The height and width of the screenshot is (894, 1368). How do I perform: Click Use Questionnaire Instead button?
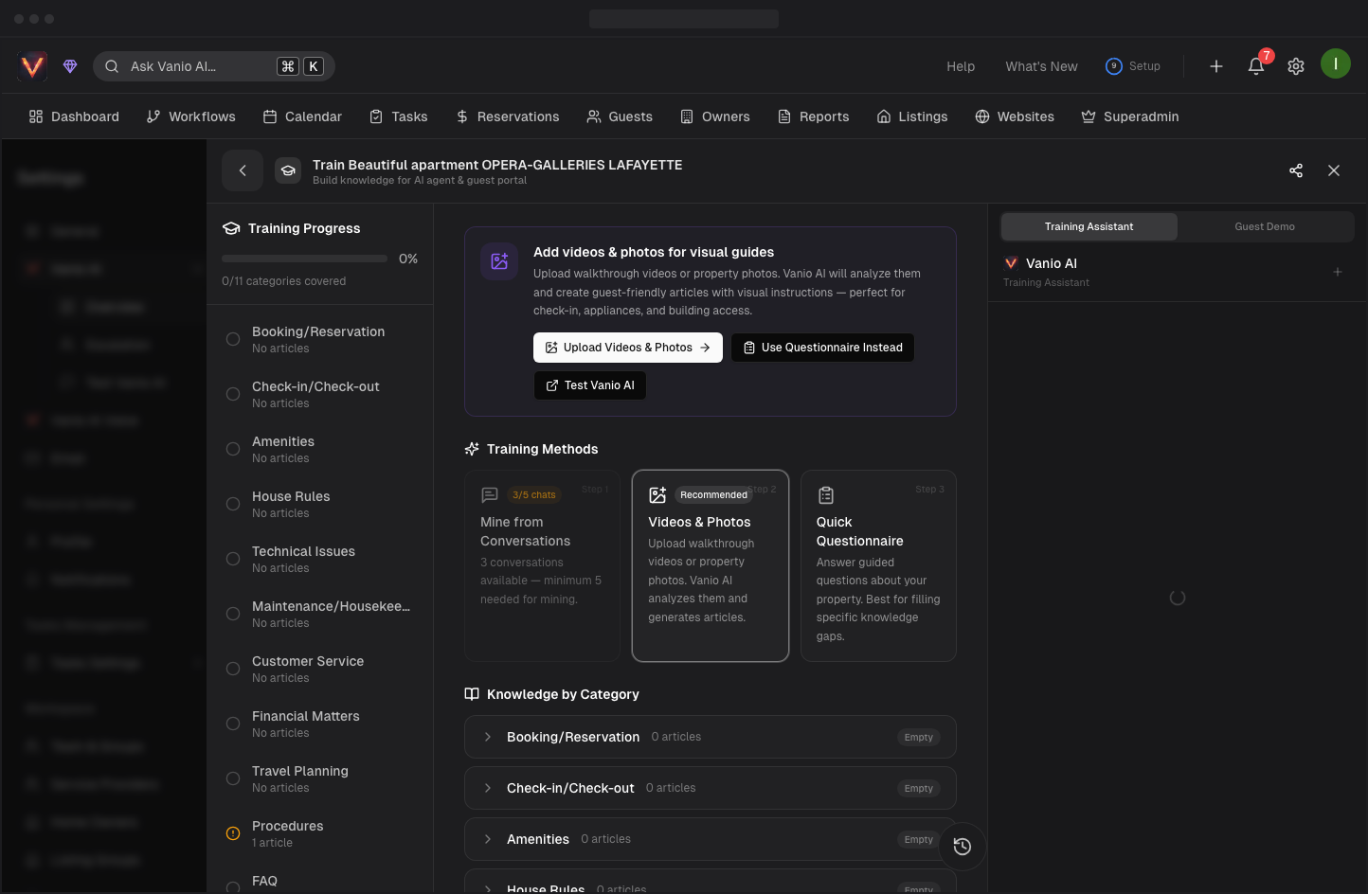click(822, 348)
